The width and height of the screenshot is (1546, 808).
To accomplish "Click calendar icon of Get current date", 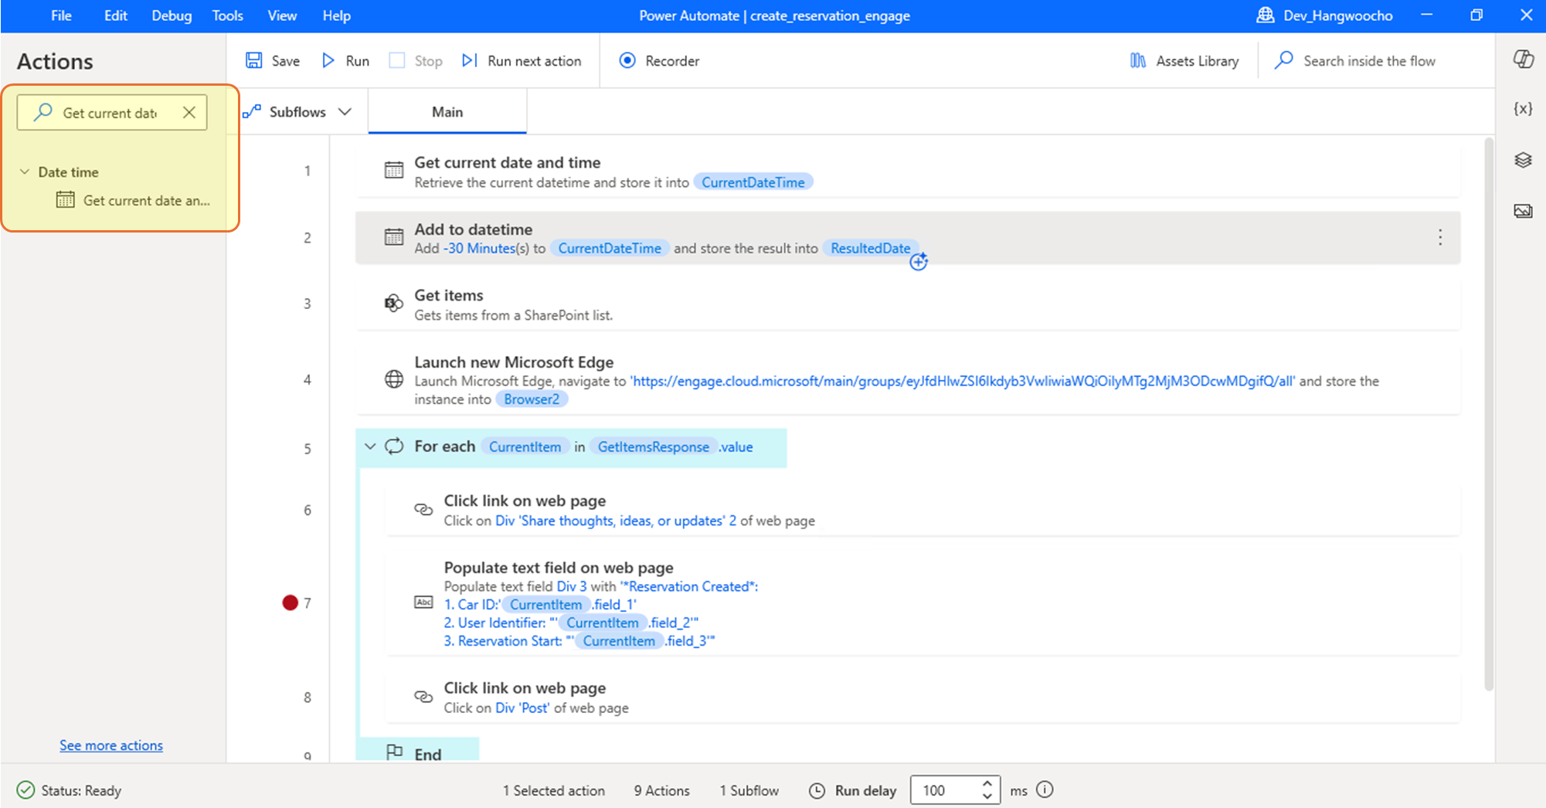I will (394, 170).
